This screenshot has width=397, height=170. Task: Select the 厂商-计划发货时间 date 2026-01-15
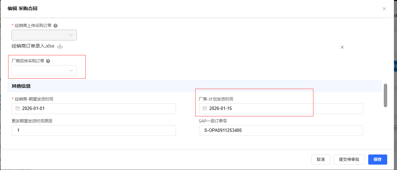(x=281, y=109)
